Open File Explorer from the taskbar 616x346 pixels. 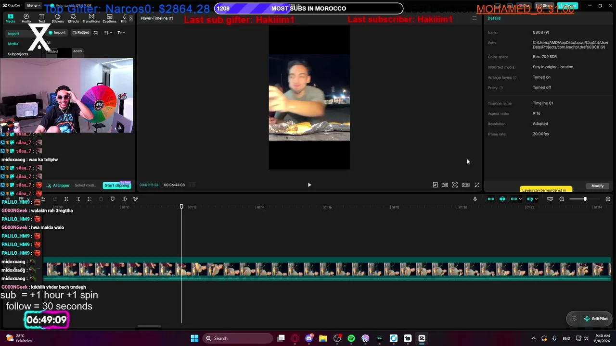(x=323, y=338)
